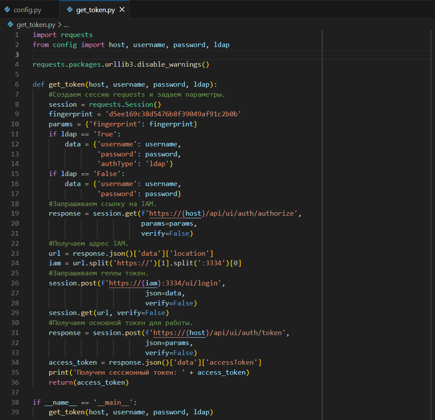Image resolution: width=435 pixels, height=420 pixels.
Task: Click the fingerprint hash string on line 9
Action: pyautogui.click(x=173, y=114)
